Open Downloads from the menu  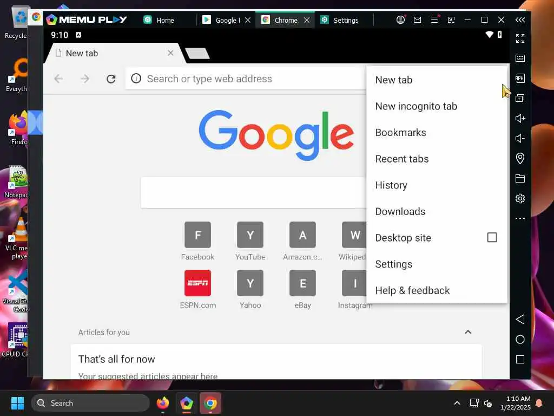437,212
